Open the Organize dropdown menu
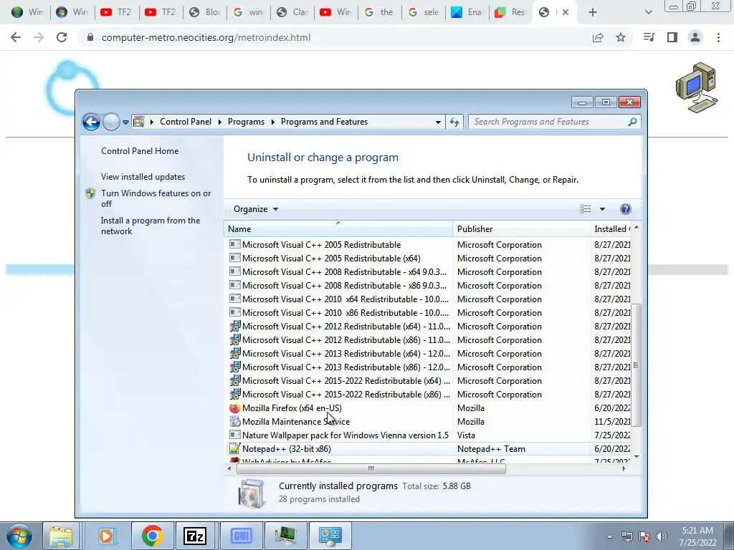 (256, 209)
